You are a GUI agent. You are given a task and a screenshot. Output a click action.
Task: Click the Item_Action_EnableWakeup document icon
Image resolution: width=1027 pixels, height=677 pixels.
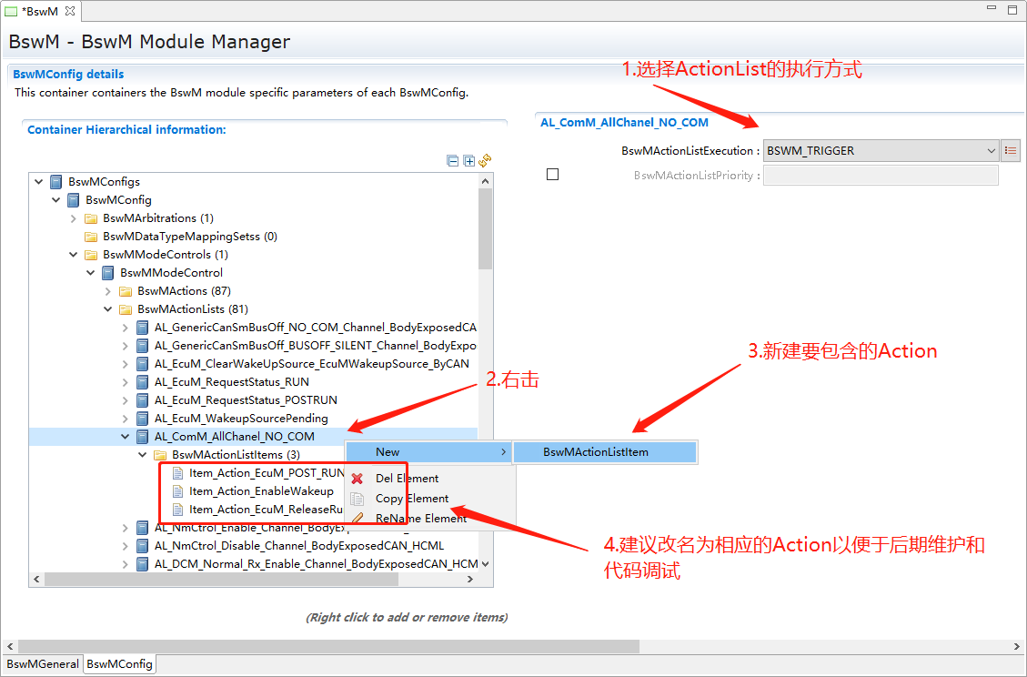tap(177, 491)
